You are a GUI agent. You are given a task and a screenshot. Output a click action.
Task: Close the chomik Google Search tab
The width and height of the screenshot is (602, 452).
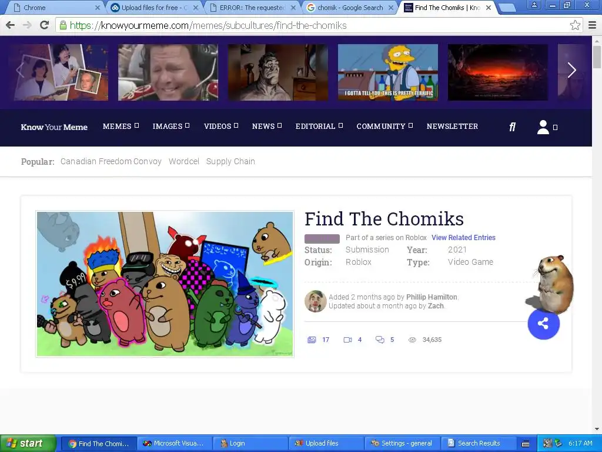tap(391, 8)
